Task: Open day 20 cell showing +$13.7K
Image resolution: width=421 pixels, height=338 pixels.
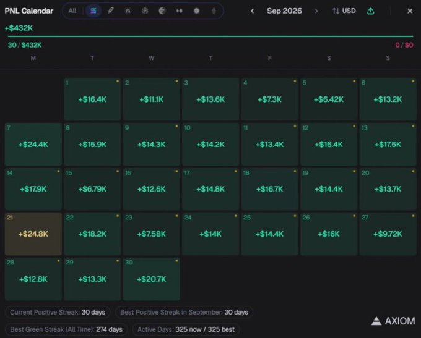Action: 388,189
